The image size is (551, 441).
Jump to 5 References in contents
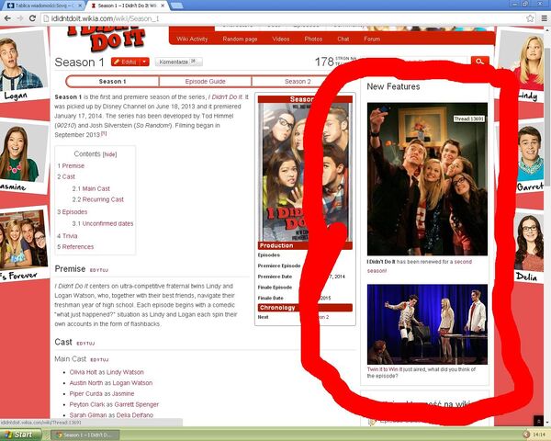[x=75, y=246]
